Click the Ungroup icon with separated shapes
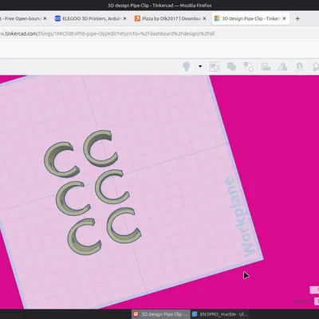 (x=248, y=66)
